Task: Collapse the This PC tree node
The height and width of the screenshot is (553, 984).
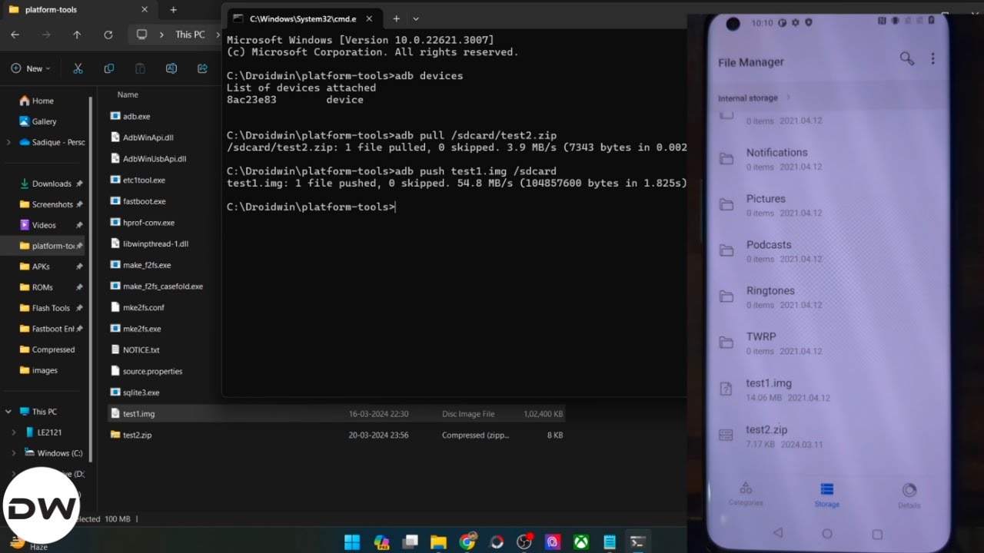Action: [8, 412]
